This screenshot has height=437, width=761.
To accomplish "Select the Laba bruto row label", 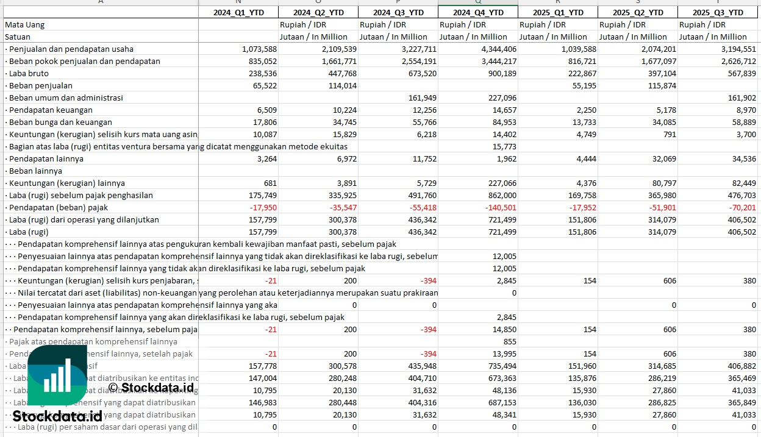I will click(29, 73).
